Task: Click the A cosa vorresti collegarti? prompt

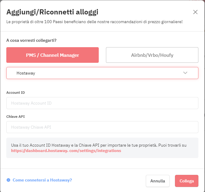Action: 32,40
